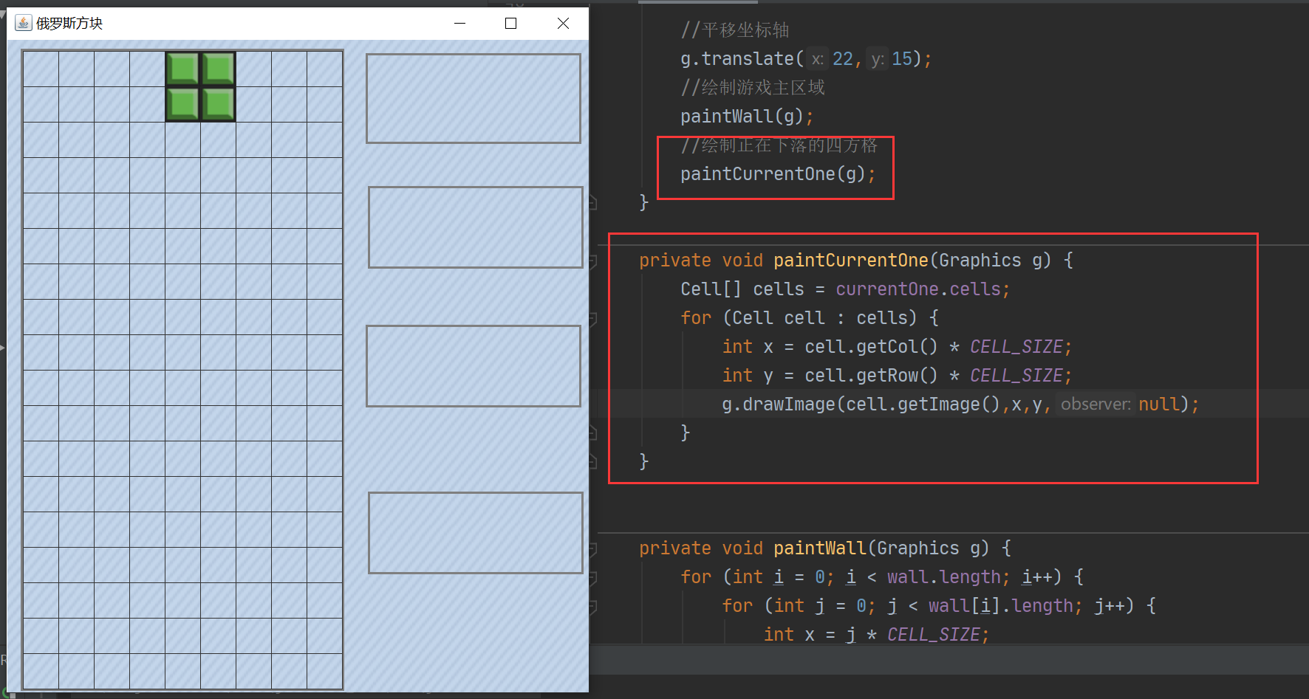Screen dimensions: 1309x699
Task: Collapse the for (int i = 0 loop fold
Action: tap(592, 577)
